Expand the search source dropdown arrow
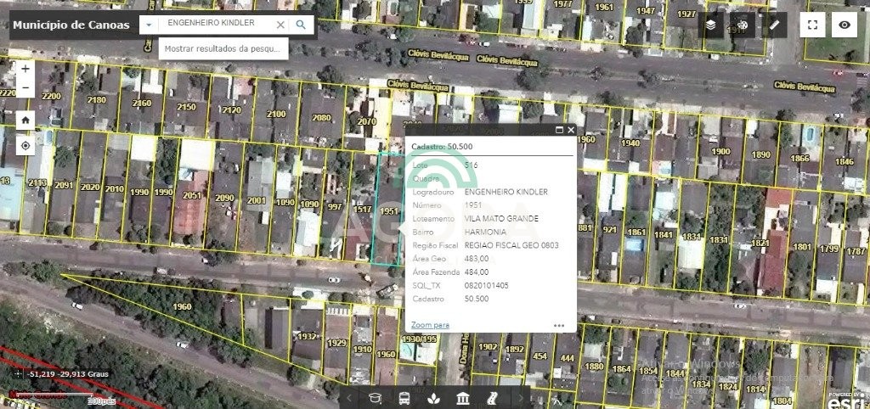Viewport: 870px width, 409px height. click(x=150, y=25)
